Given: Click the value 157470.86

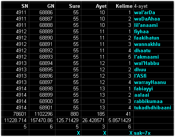Looking at the screenshot, I should coord(42,120).
